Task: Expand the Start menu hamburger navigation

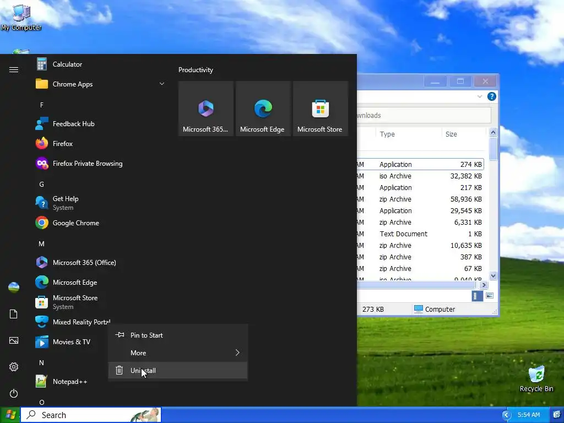Action: (x=14, y=70)
